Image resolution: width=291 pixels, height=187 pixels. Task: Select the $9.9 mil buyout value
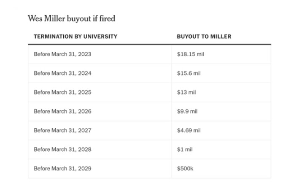[x=188, y=111]
